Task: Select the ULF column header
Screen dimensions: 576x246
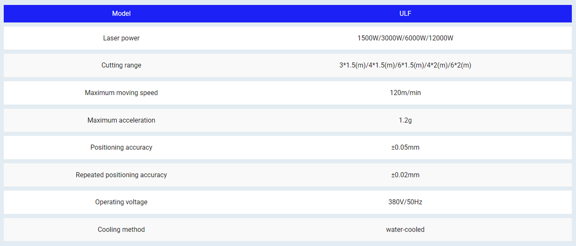Action: [405, 13]
